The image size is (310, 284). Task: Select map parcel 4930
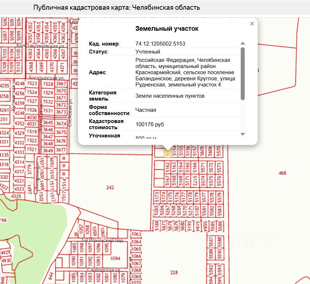7,260
